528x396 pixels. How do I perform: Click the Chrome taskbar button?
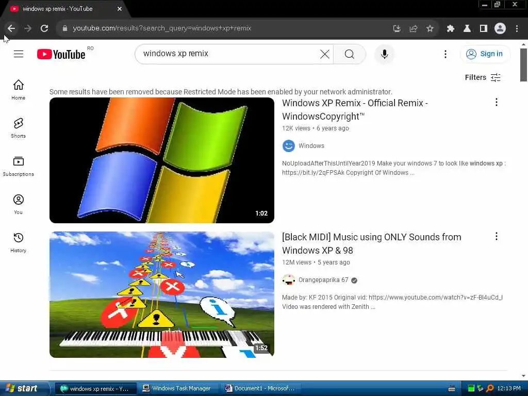95,389
